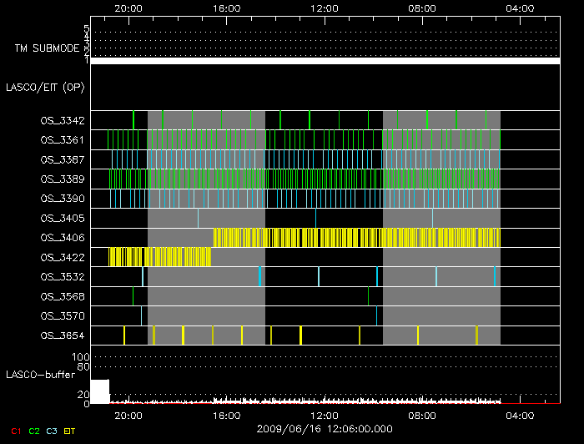Select the OS_3361 row label
The width and height of the screenshot is (584, 444).
pos(62,140)
